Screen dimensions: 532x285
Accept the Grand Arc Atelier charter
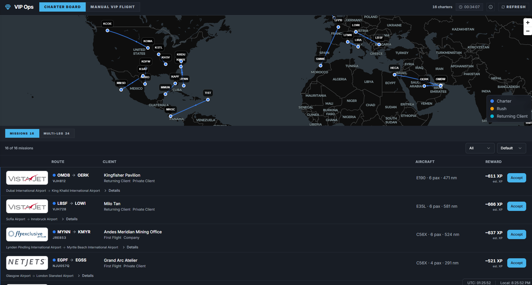coord(517,263)
